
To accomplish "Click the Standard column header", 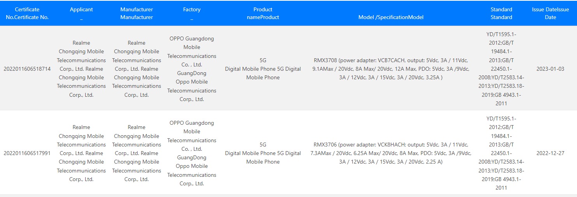I will tap(501, 13).
